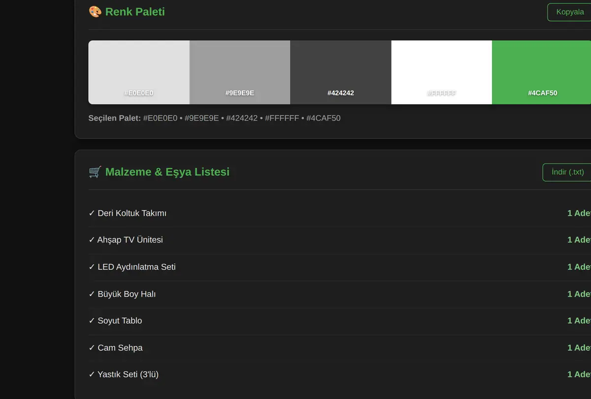591x399 pixels.
Task: Click the quantity for Cam Sehpa
Action: [579, 347]
